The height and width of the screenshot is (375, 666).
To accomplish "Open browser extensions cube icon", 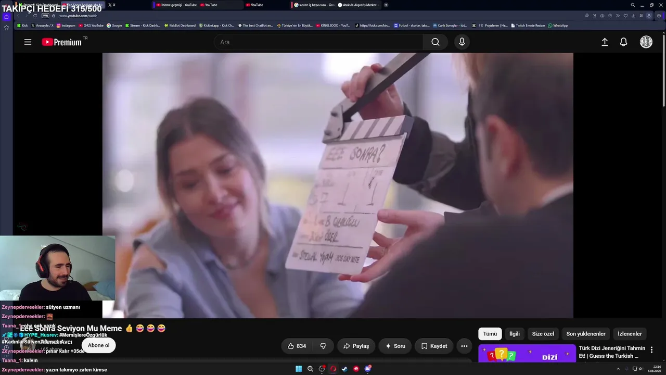I will tap(659, 16).
